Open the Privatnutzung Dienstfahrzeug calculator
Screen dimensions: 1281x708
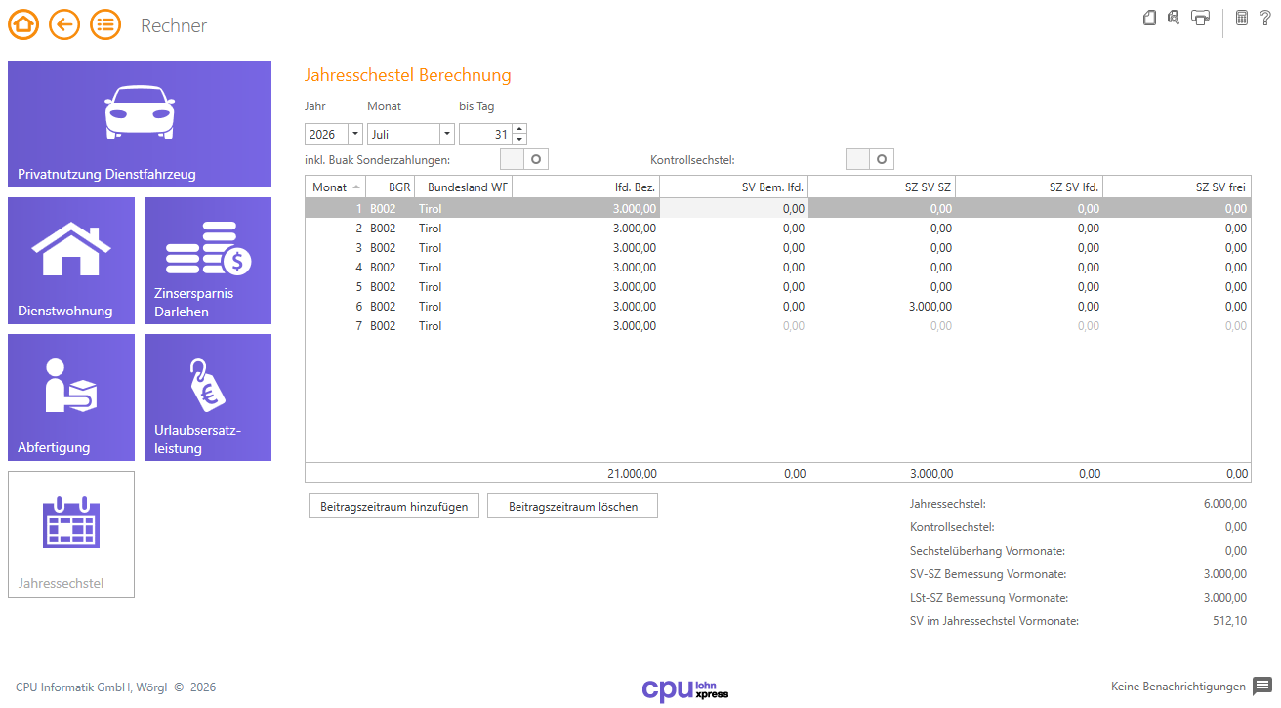click(139, 124)
